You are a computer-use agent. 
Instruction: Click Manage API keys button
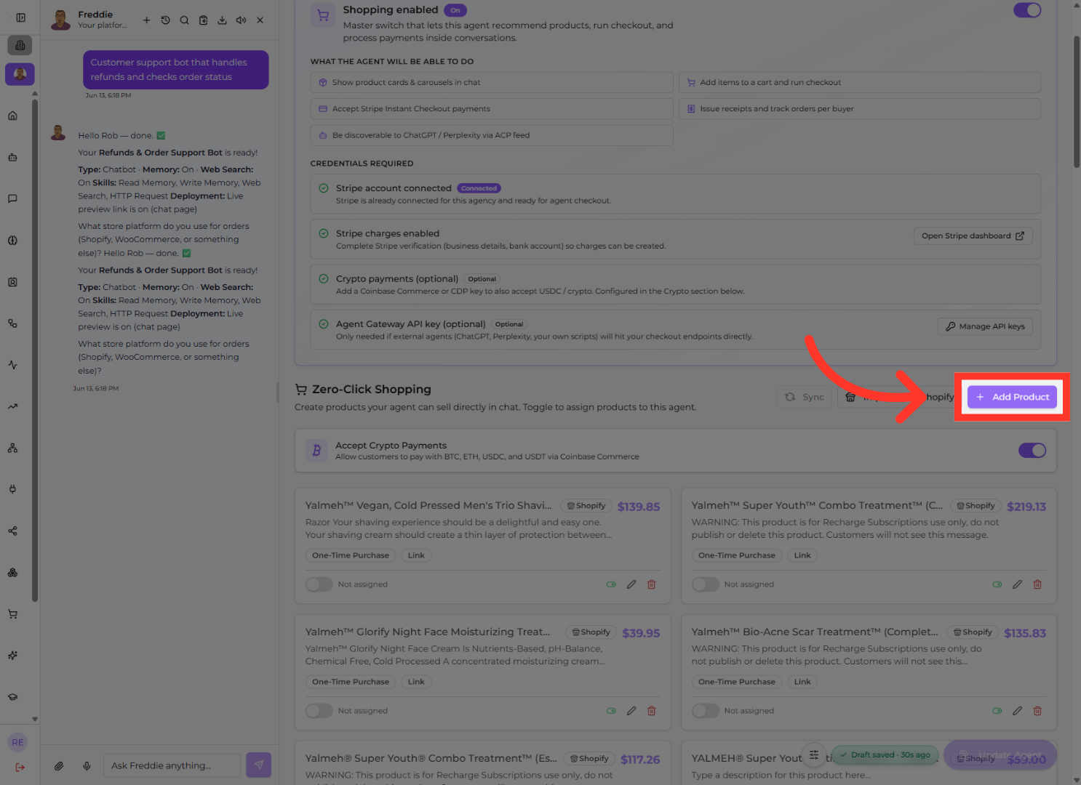[984, 326]
